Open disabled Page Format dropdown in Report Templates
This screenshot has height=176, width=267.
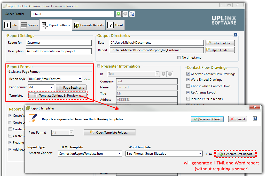72,133
